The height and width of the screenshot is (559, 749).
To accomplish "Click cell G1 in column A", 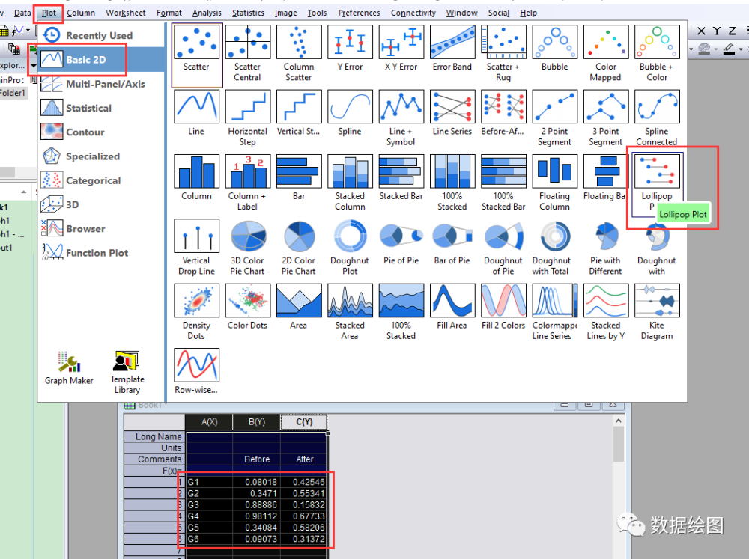I will [209, 482].
